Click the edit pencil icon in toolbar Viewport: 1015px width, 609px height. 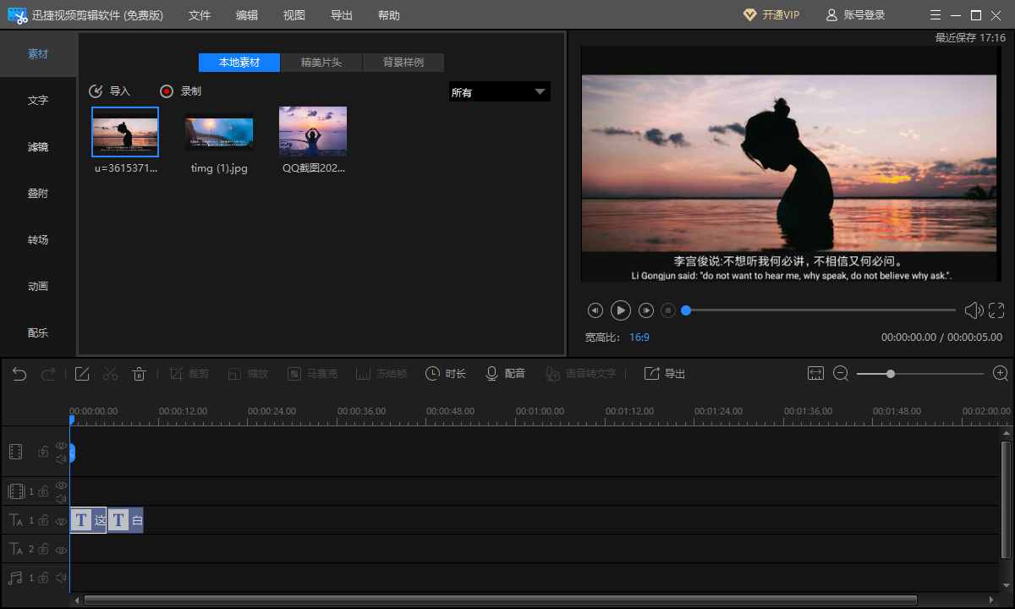click(x=82, y=374)
